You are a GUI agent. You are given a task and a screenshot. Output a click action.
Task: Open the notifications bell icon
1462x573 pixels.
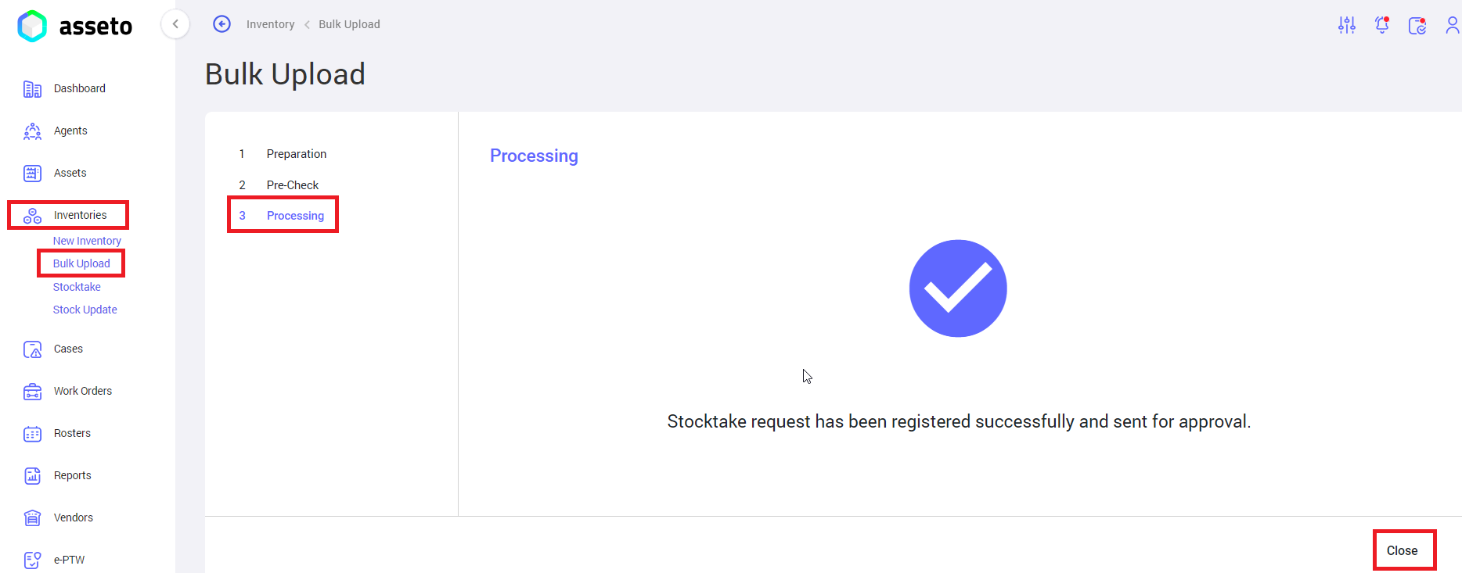tap(1382, 25)
